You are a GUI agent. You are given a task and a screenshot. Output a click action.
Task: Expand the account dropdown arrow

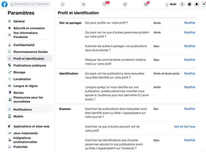(204, 4)
